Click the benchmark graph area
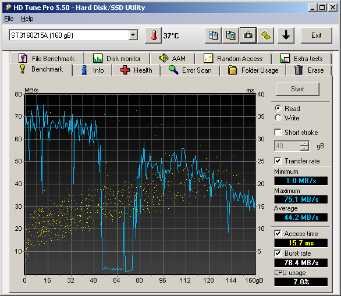Screen dimensions: 341x296 click(140, 184)
